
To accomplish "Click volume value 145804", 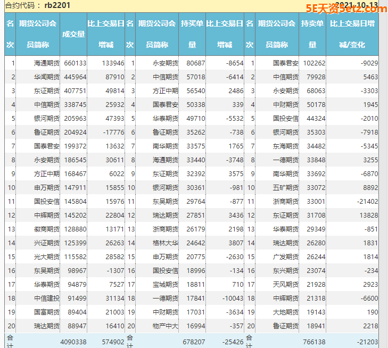I will (75, 202).
